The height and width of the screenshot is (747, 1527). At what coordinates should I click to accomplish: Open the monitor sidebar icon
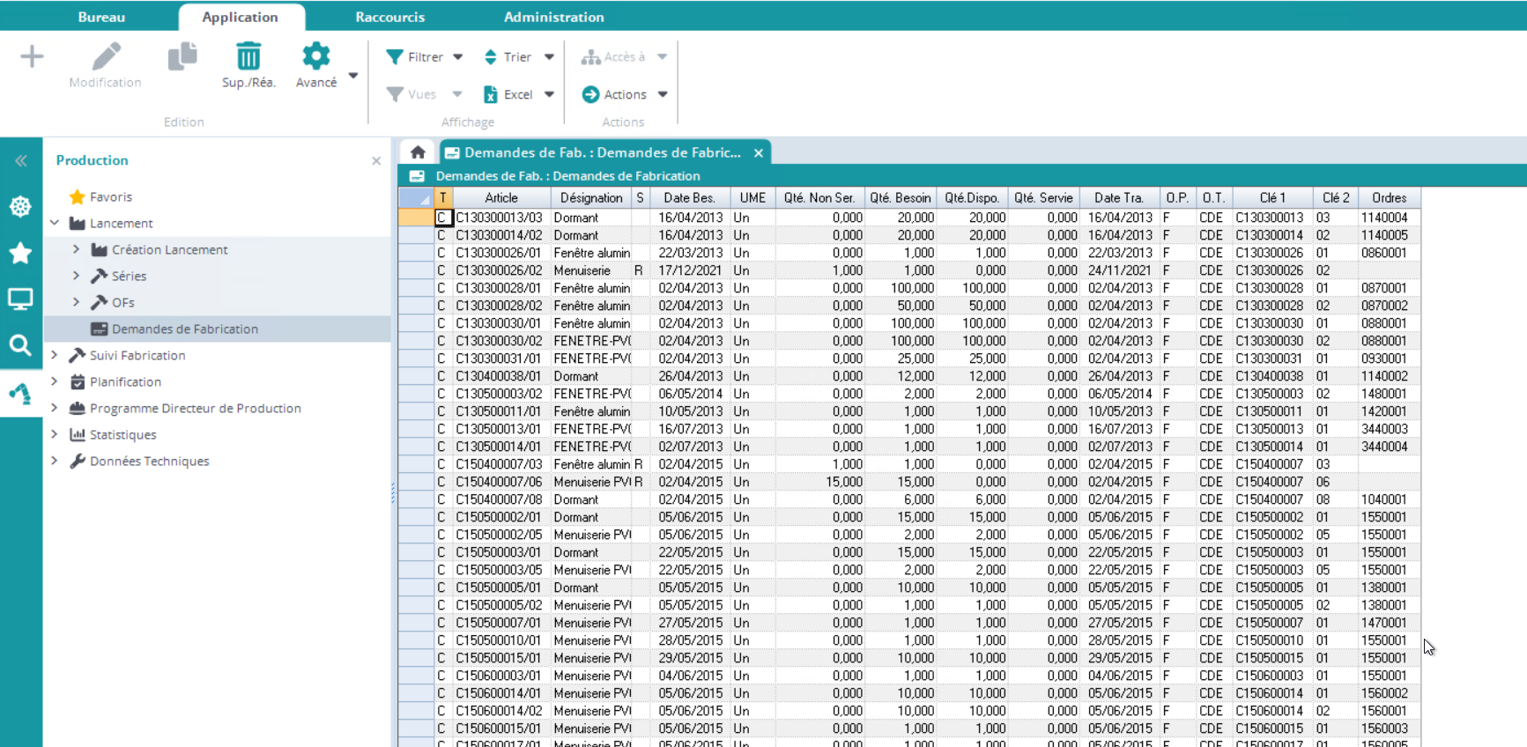pos(20,300)
